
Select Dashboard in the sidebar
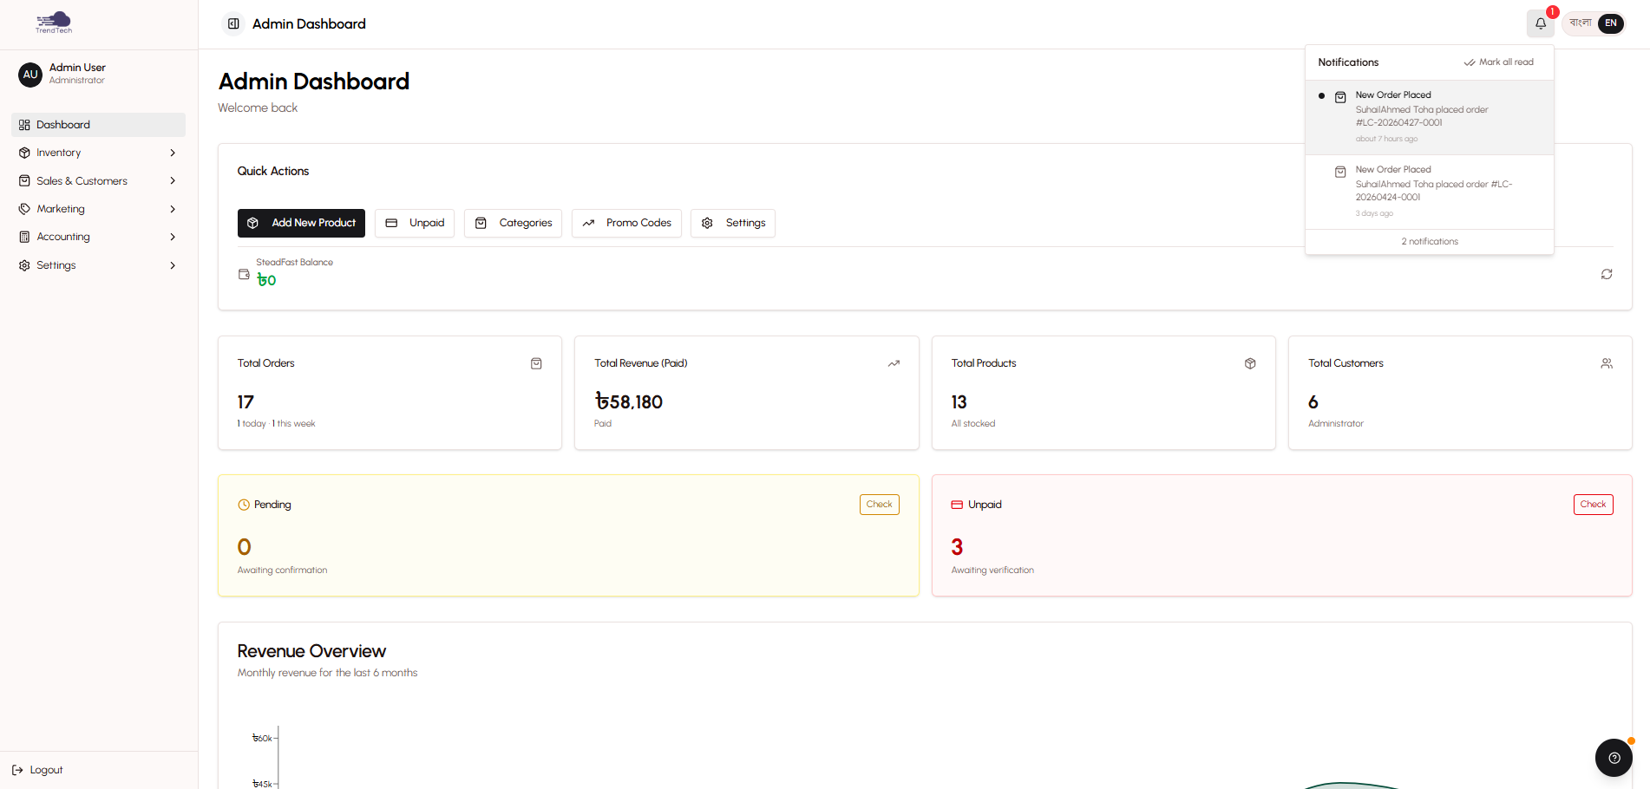[97, 124]
